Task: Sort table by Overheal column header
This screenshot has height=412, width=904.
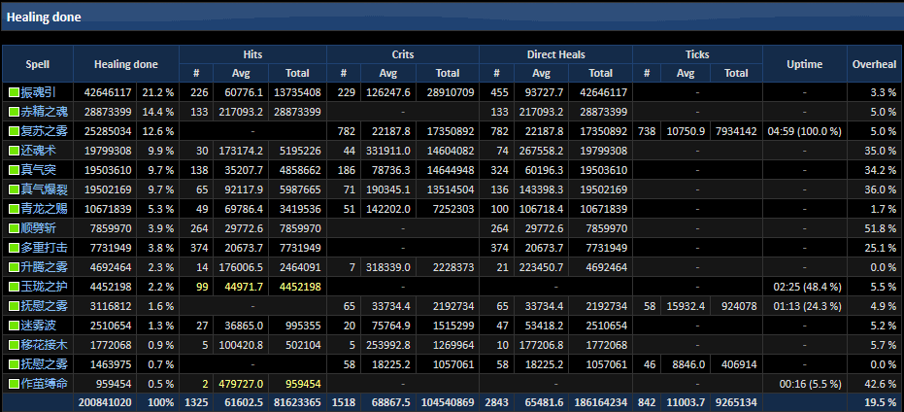Action: pos(874,64)
